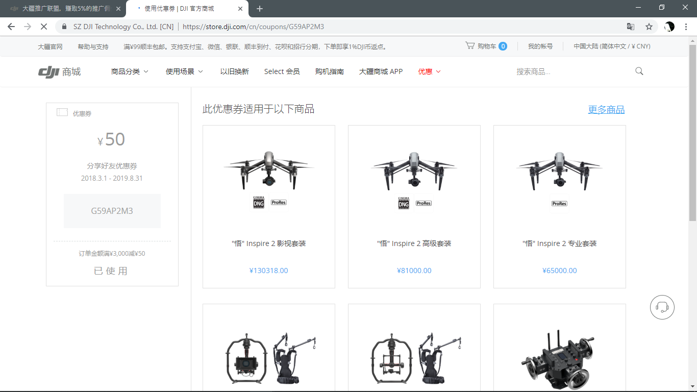Click the 已使用 coupon status
The height and width of the screenshot is (392, 697).
111,271
